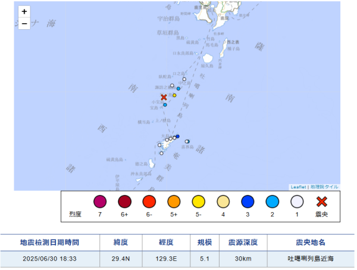Click the 烈度 legend label

(x=76, y=215)
